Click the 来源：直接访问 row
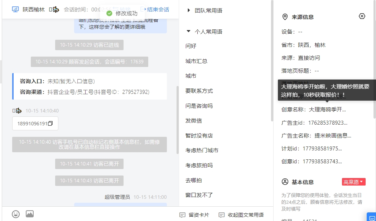Image resolution: width=376 pixels, height=221 pixels. tap(301, 58)
